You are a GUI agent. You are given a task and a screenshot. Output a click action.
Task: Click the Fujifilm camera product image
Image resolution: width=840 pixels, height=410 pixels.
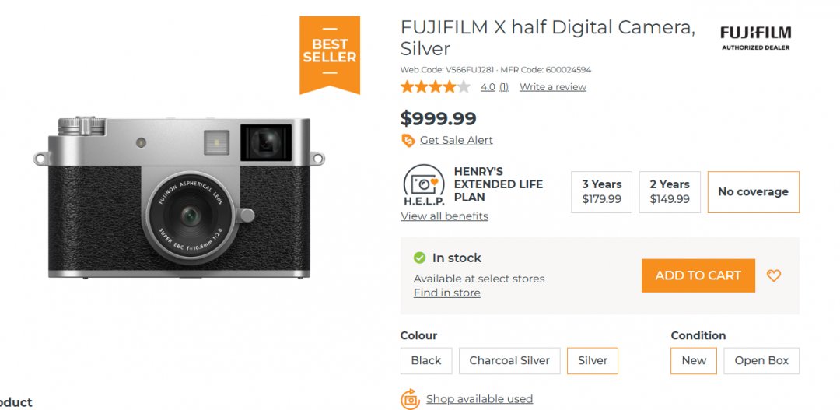coord(179,198)
